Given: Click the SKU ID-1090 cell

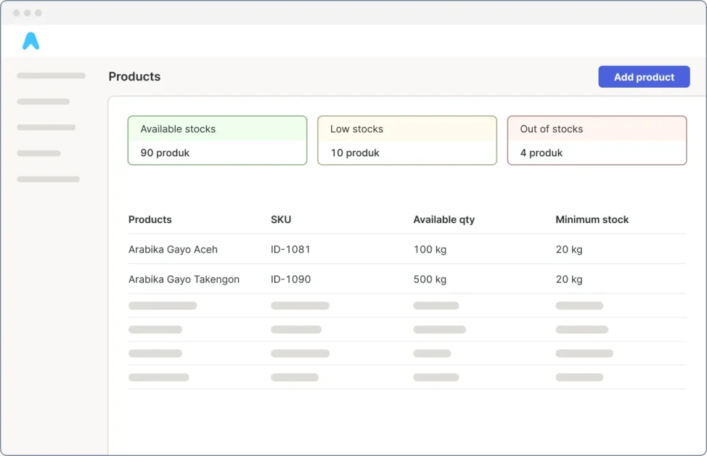Looking at the screenshot, I should (290, 279).
